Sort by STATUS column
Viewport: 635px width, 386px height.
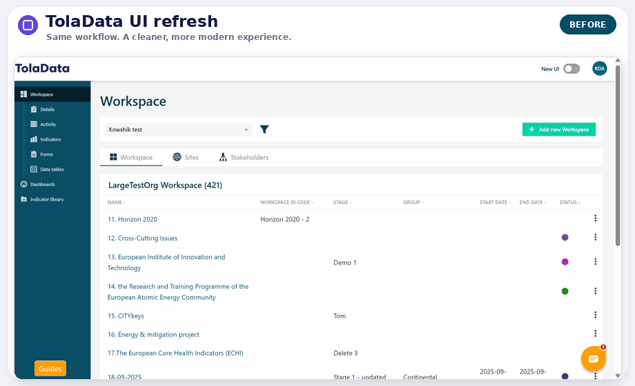[x=570, y=203]
